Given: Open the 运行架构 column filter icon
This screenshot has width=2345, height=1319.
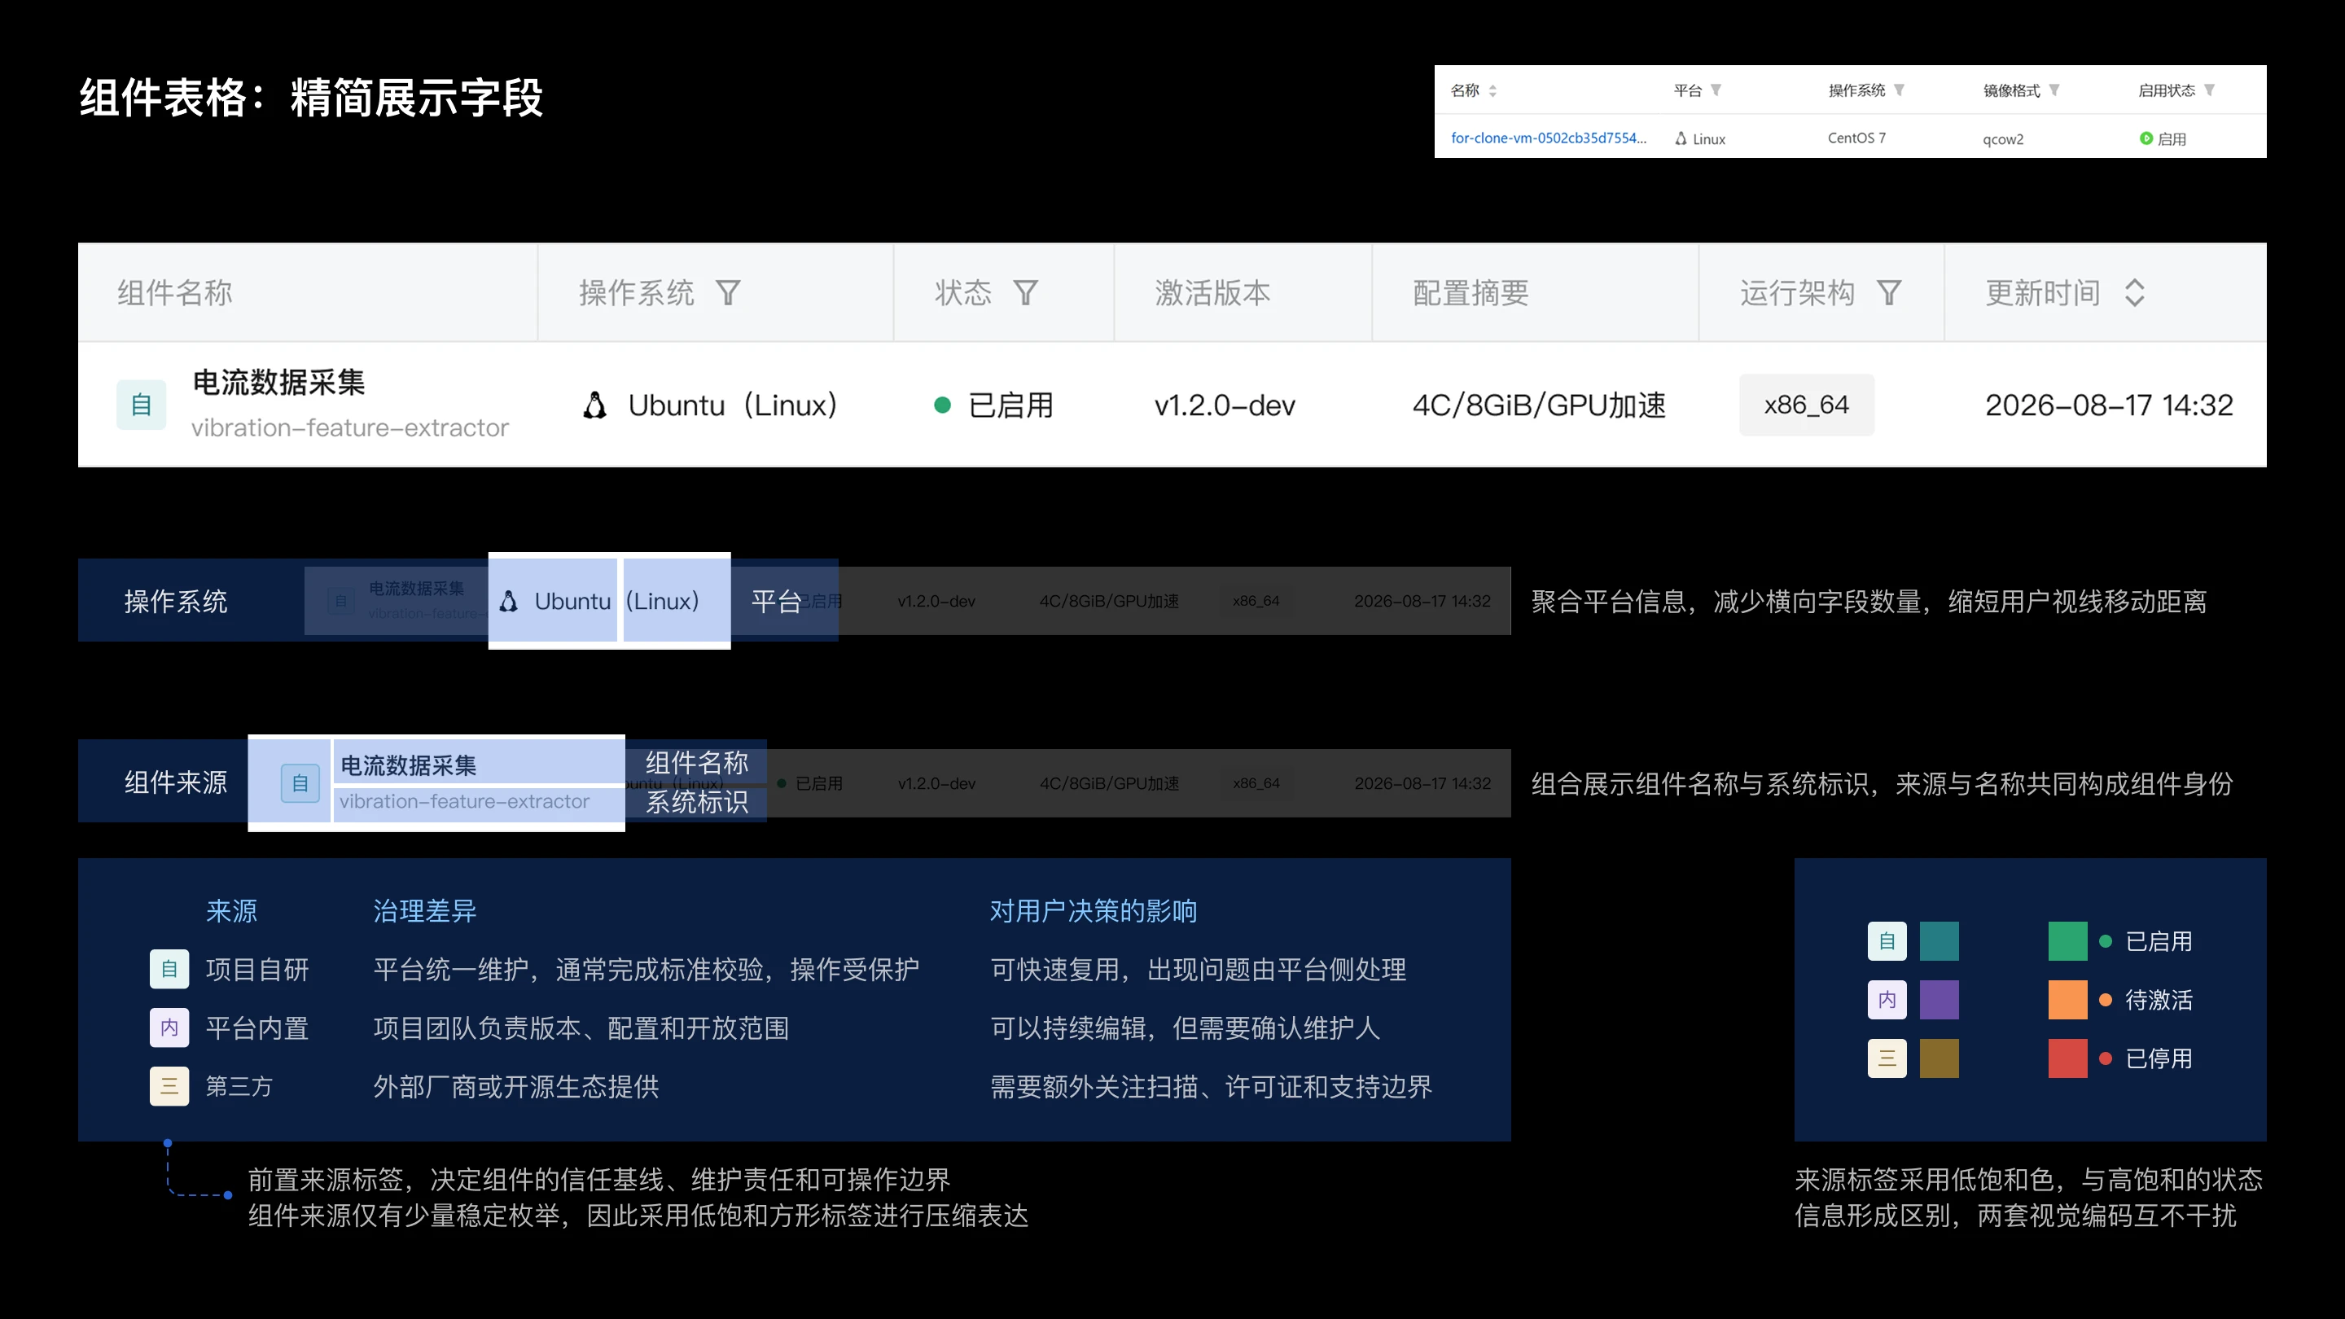Looking at the screenshot, I should 1889,293.
